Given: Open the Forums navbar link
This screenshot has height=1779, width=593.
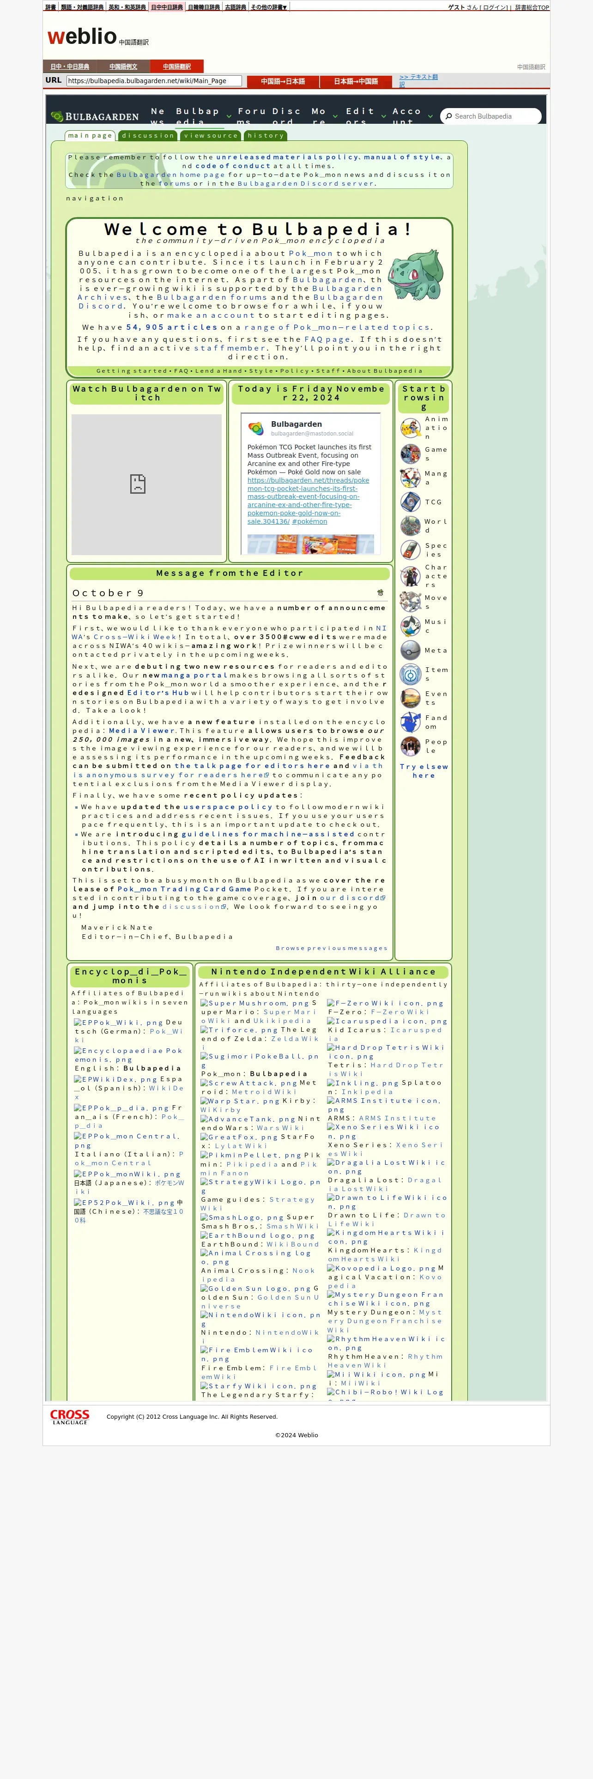Looking at the screenshot, I should pos(252,116).
